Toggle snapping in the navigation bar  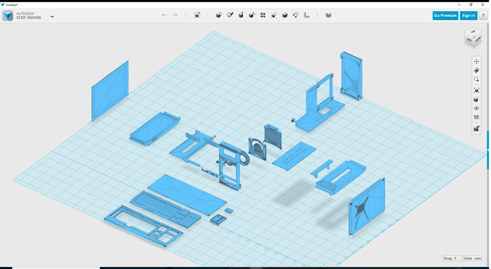[476, 129]
